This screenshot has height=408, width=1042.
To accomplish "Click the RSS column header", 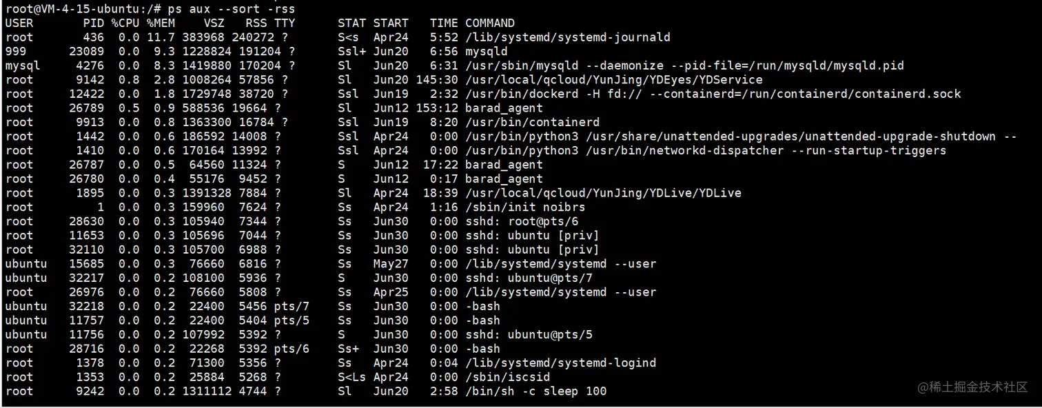I will (x=256, y=23).
